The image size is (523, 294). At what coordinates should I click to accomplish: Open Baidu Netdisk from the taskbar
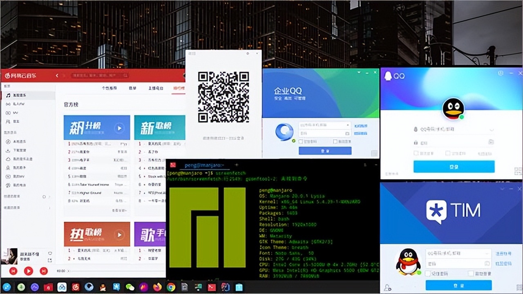click(62, 287)
